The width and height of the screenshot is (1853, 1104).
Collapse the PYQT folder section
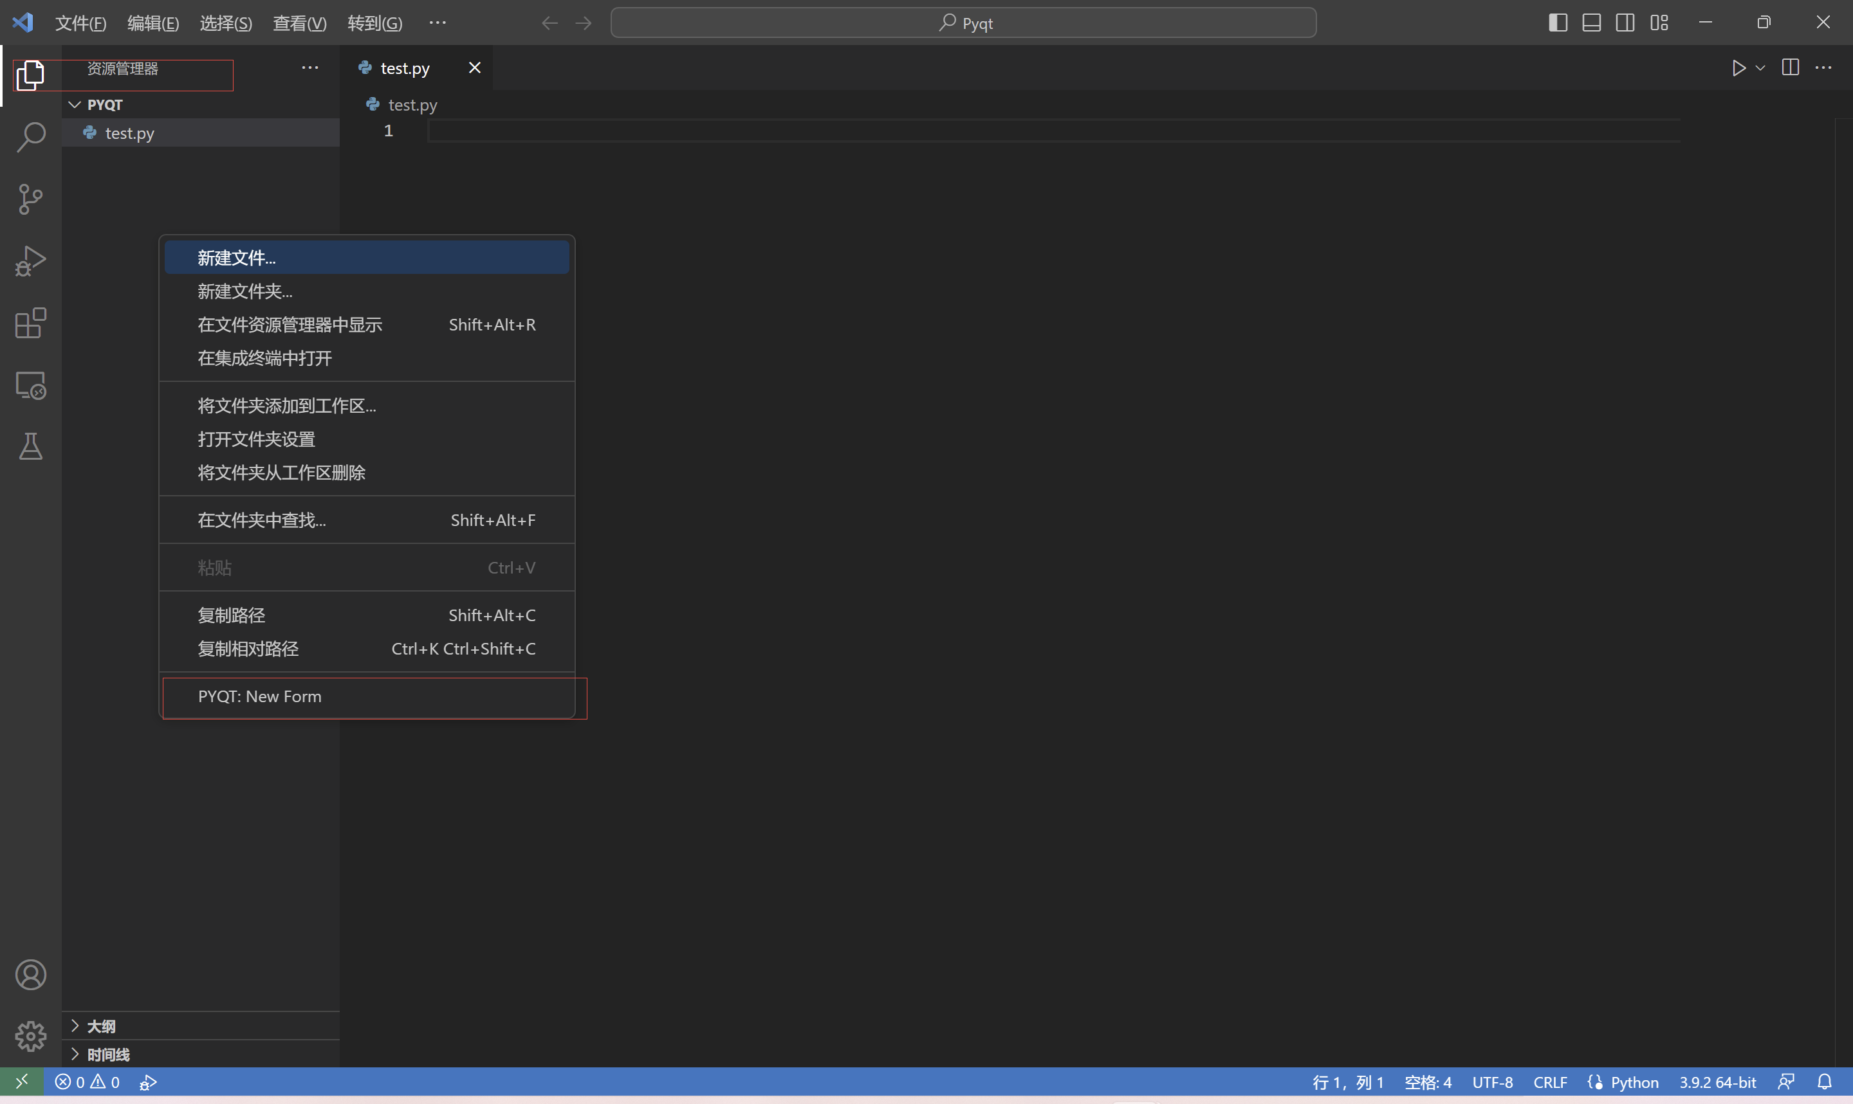(201, 105)
